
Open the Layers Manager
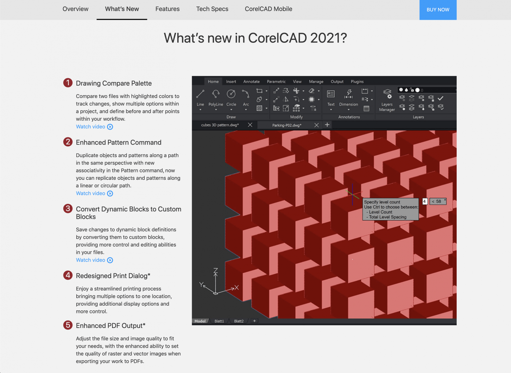coord(387,100)
